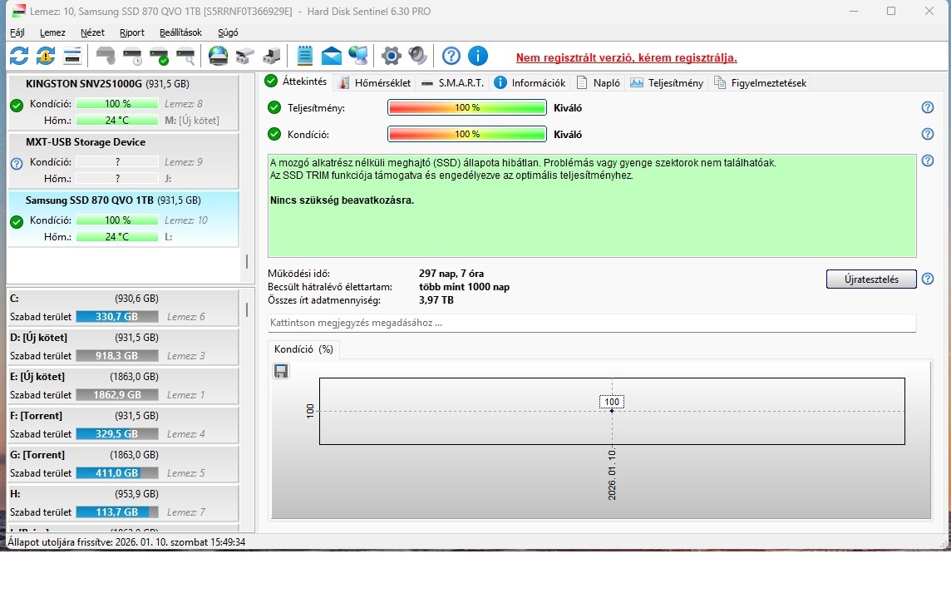Click the blue notepad report toolbar icon

(x=304, y=57)
